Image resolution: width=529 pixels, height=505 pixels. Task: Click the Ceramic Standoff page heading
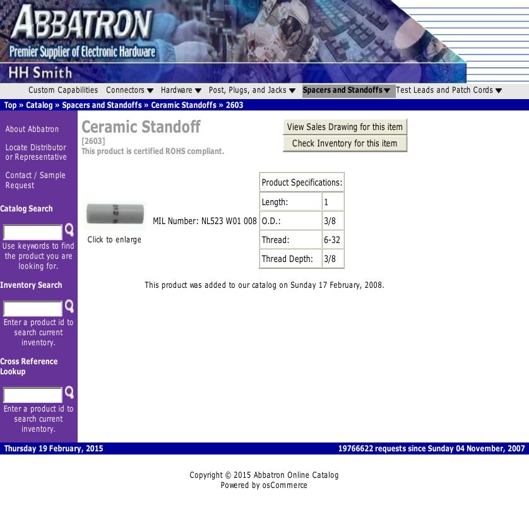(x=141, y=127)
